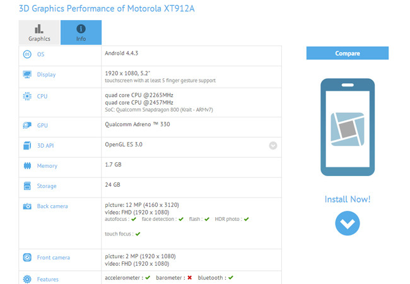Image resolution: width=410 pixels, height=284 pixels.
Task: Click the 1.7 GB memory value
Action: click(113, 165)
